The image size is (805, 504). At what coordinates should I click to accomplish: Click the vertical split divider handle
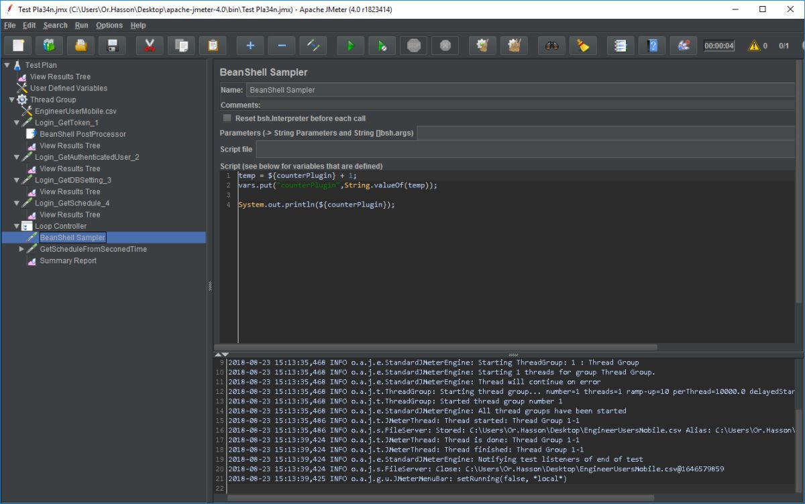click(210, 285)
